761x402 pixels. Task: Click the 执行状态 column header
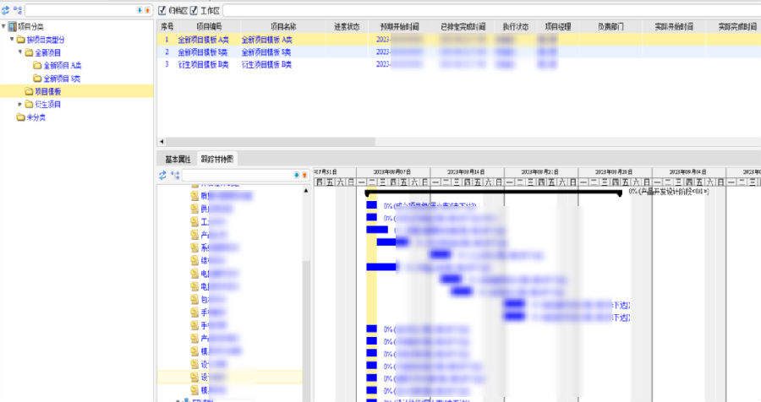coord(515,27)
